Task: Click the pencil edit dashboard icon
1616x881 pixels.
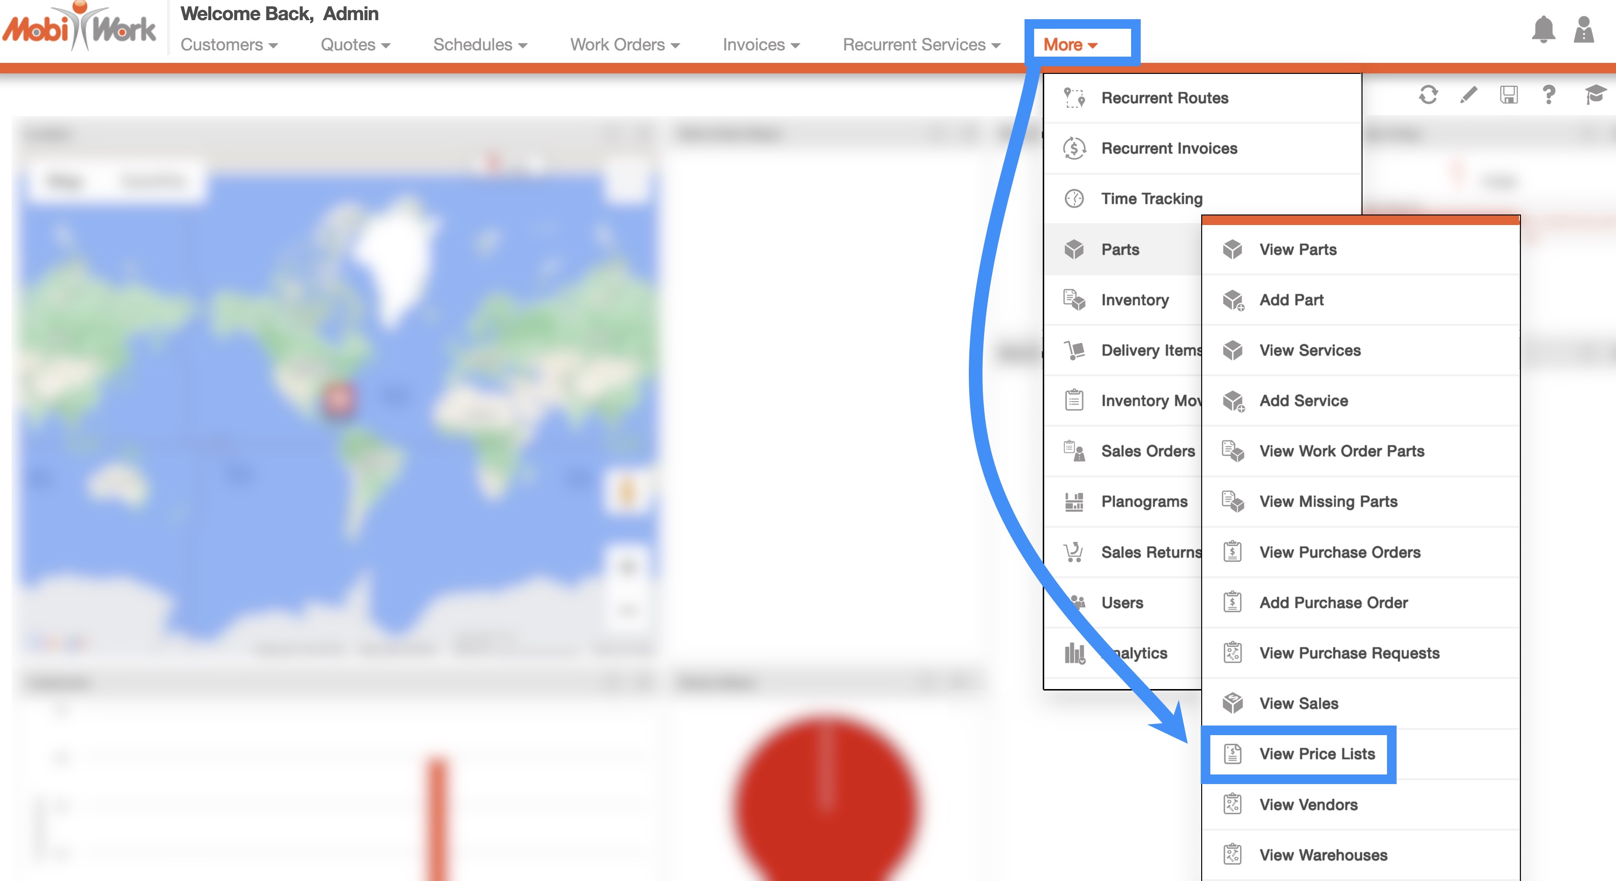Action: tap(1469, 95)
